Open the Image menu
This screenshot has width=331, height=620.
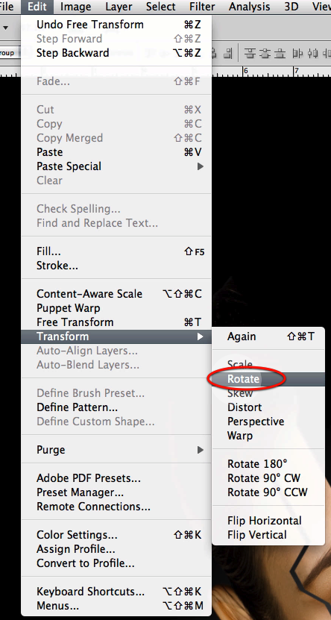click(76, 7)
